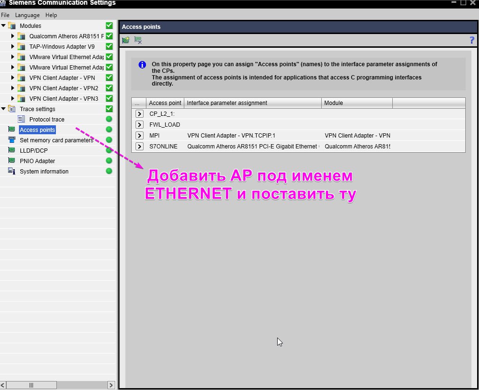The image size is (479, 390).
Task: Click the System information computer icon
Action: [12, 171]
